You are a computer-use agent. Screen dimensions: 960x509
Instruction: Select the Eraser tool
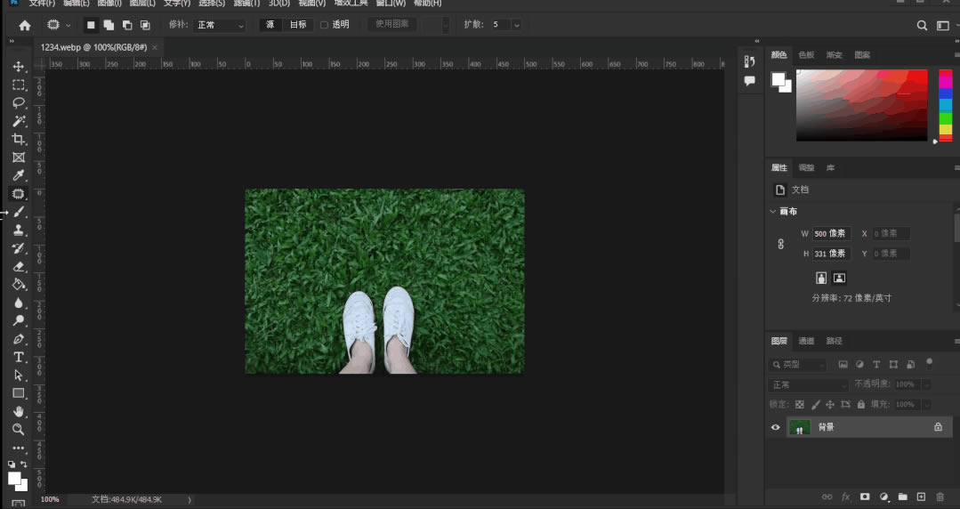click(19, 266)
